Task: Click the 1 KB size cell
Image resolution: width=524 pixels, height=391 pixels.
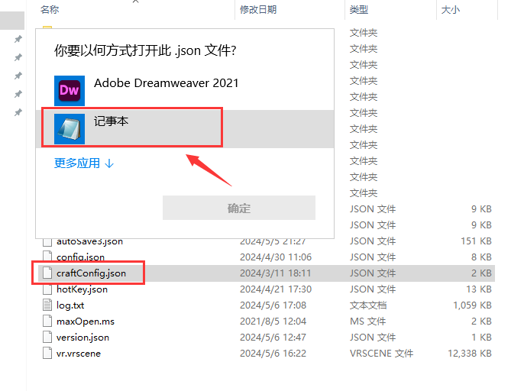Action: (x=481, y=338)
